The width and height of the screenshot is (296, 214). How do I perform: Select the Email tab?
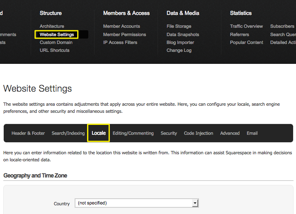(252, 133)
